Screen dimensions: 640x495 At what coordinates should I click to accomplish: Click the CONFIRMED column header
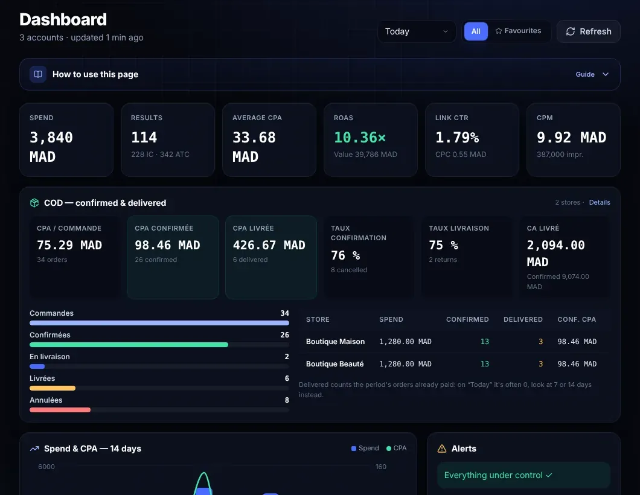(467, 319)
